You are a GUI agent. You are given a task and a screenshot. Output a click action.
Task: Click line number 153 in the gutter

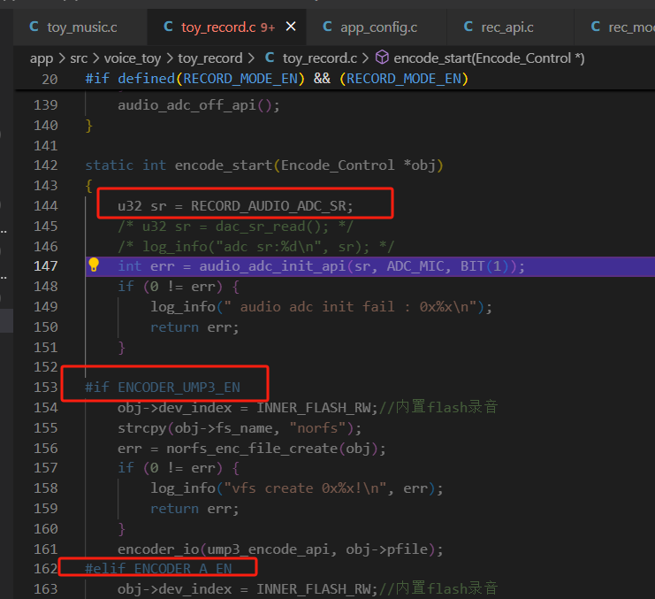pyautogui.click(x=46, y=388)
